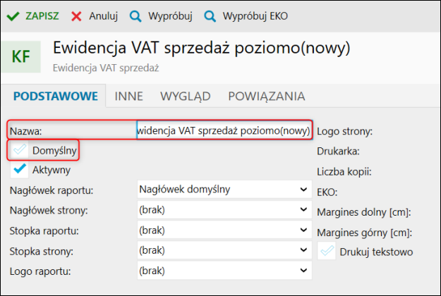Expand the Nagłówek strony dropdown
This screenshot has height=296, width=441.
point(219,210)
